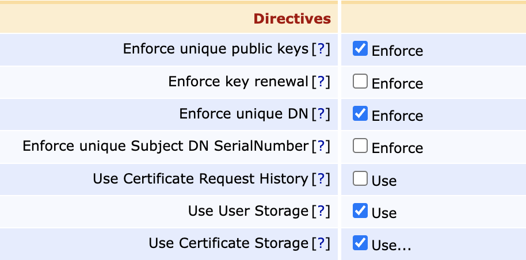Uncheck the Enforce unique DN checkbox
The height and width of the screenshot is (260, 526).
tap(360, 114)
